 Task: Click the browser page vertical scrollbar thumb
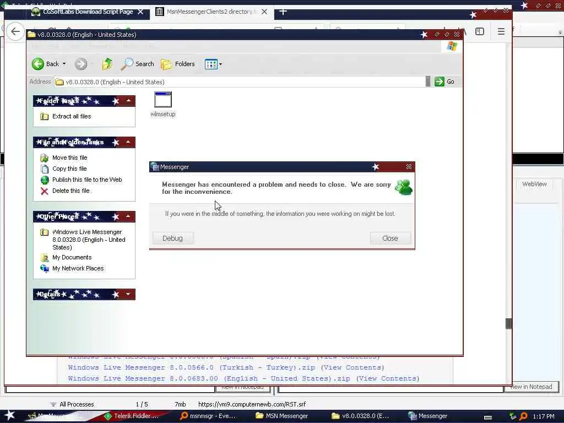tap(508, 323)
